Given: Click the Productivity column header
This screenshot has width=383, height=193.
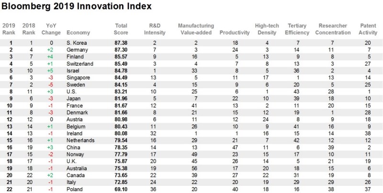Looking at the screenshot, I should (235, 32).
